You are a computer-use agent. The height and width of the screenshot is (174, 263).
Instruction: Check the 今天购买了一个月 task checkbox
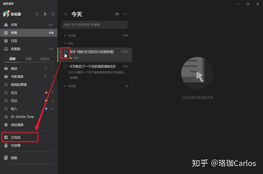click(x=65, y=66)
